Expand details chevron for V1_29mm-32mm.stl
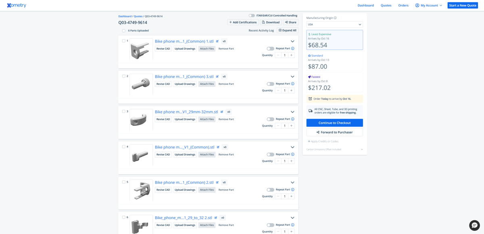 292,112
